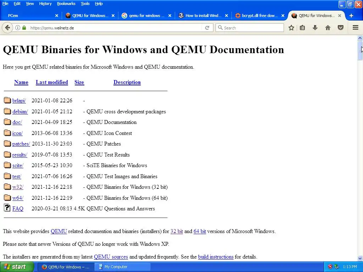This screenshot has height=272, width=363.
Task: Click the vertical scrollbar thumb
Action: coord(360,51)
